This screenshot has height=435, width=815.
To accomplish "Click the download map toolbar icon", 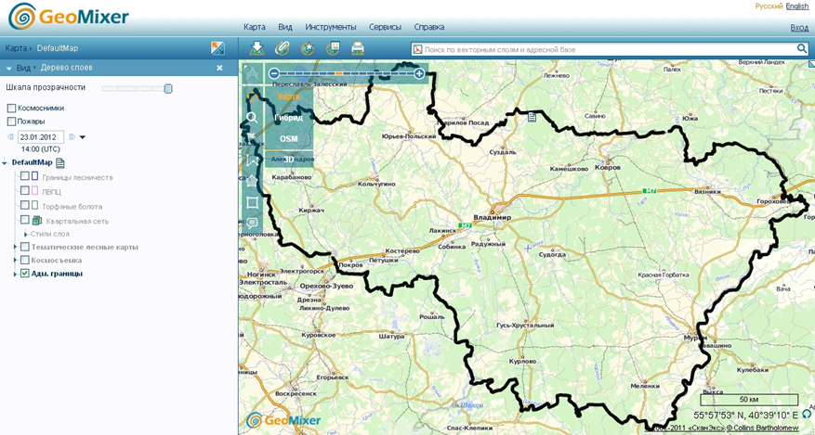I will (x=258, y=48).
